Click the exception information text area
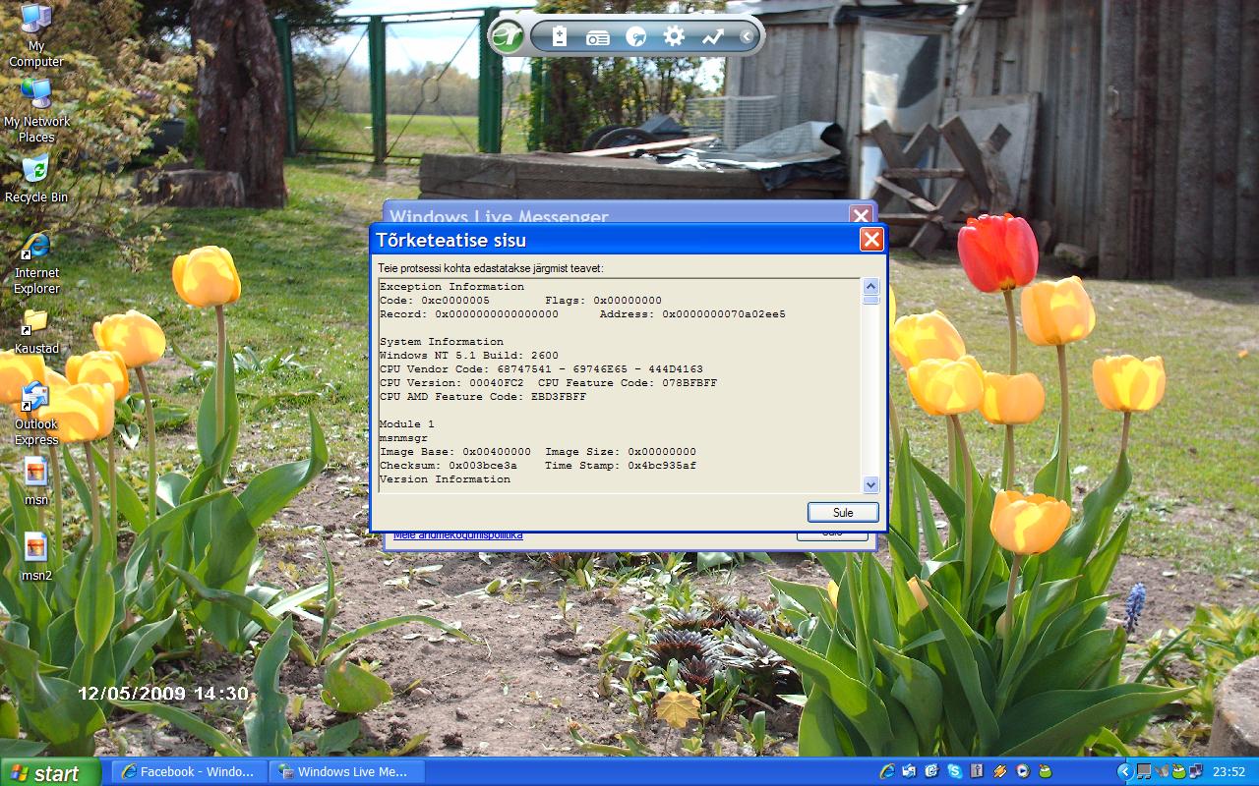The width and height of the screenshot is (1259, 786). coord(620,383)
